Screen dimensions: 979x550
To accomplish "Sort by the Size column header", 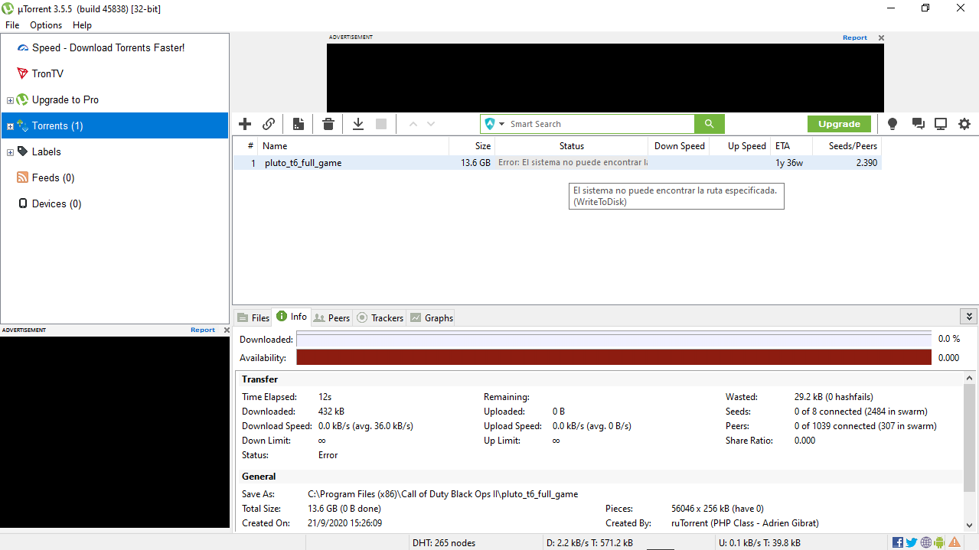I will click(472, 146).
